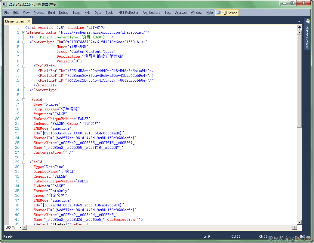Screen dimensions: 314x243
Task: Open the Help menu
Action: click(x=209, y=13)
